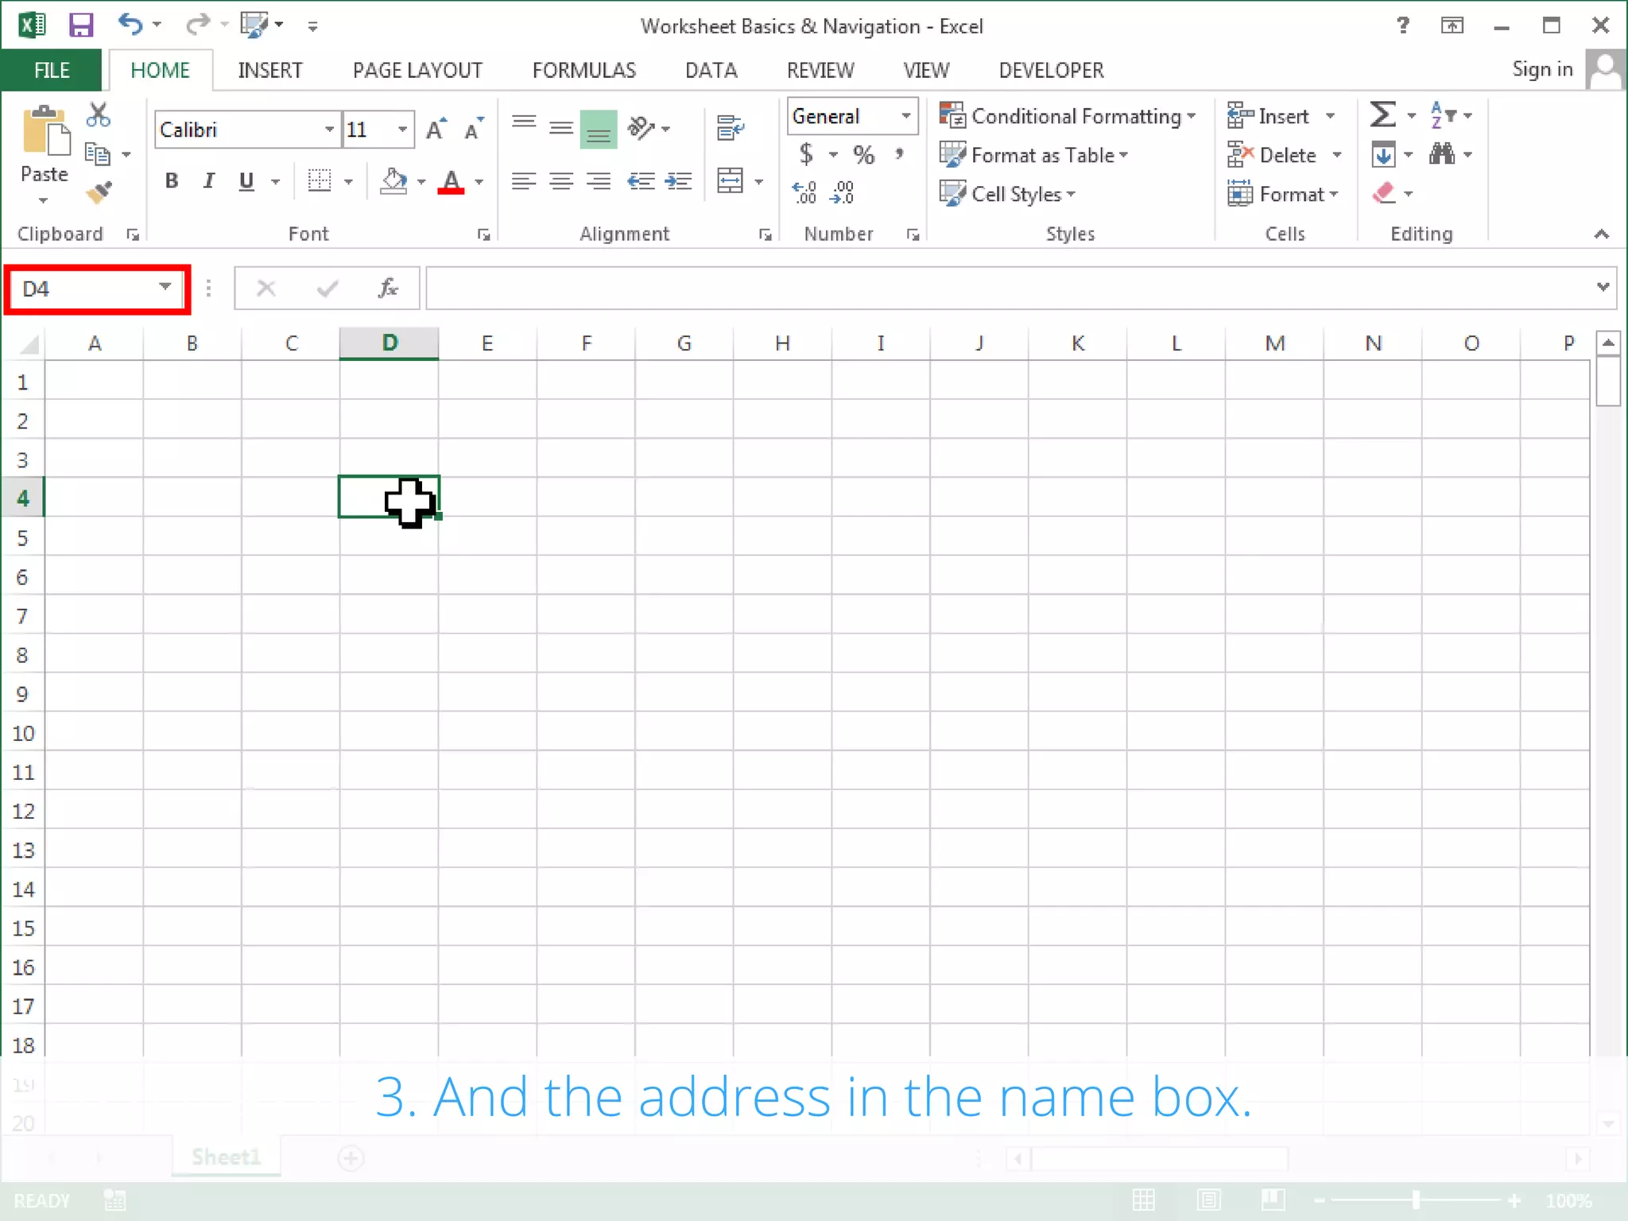Apply percent style
1628x1221 pixels.
863,154
